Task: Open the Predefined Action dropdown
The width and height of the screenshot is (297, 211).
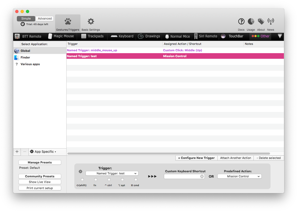Action: (240, 176)
